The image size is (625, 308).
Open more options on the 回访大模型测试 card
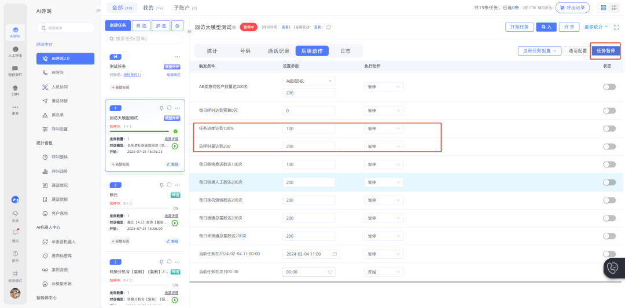(178, 108)
